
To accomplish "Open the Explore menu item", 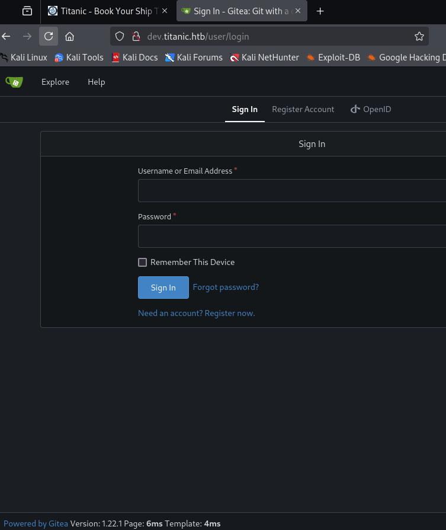I will point(55,82).
